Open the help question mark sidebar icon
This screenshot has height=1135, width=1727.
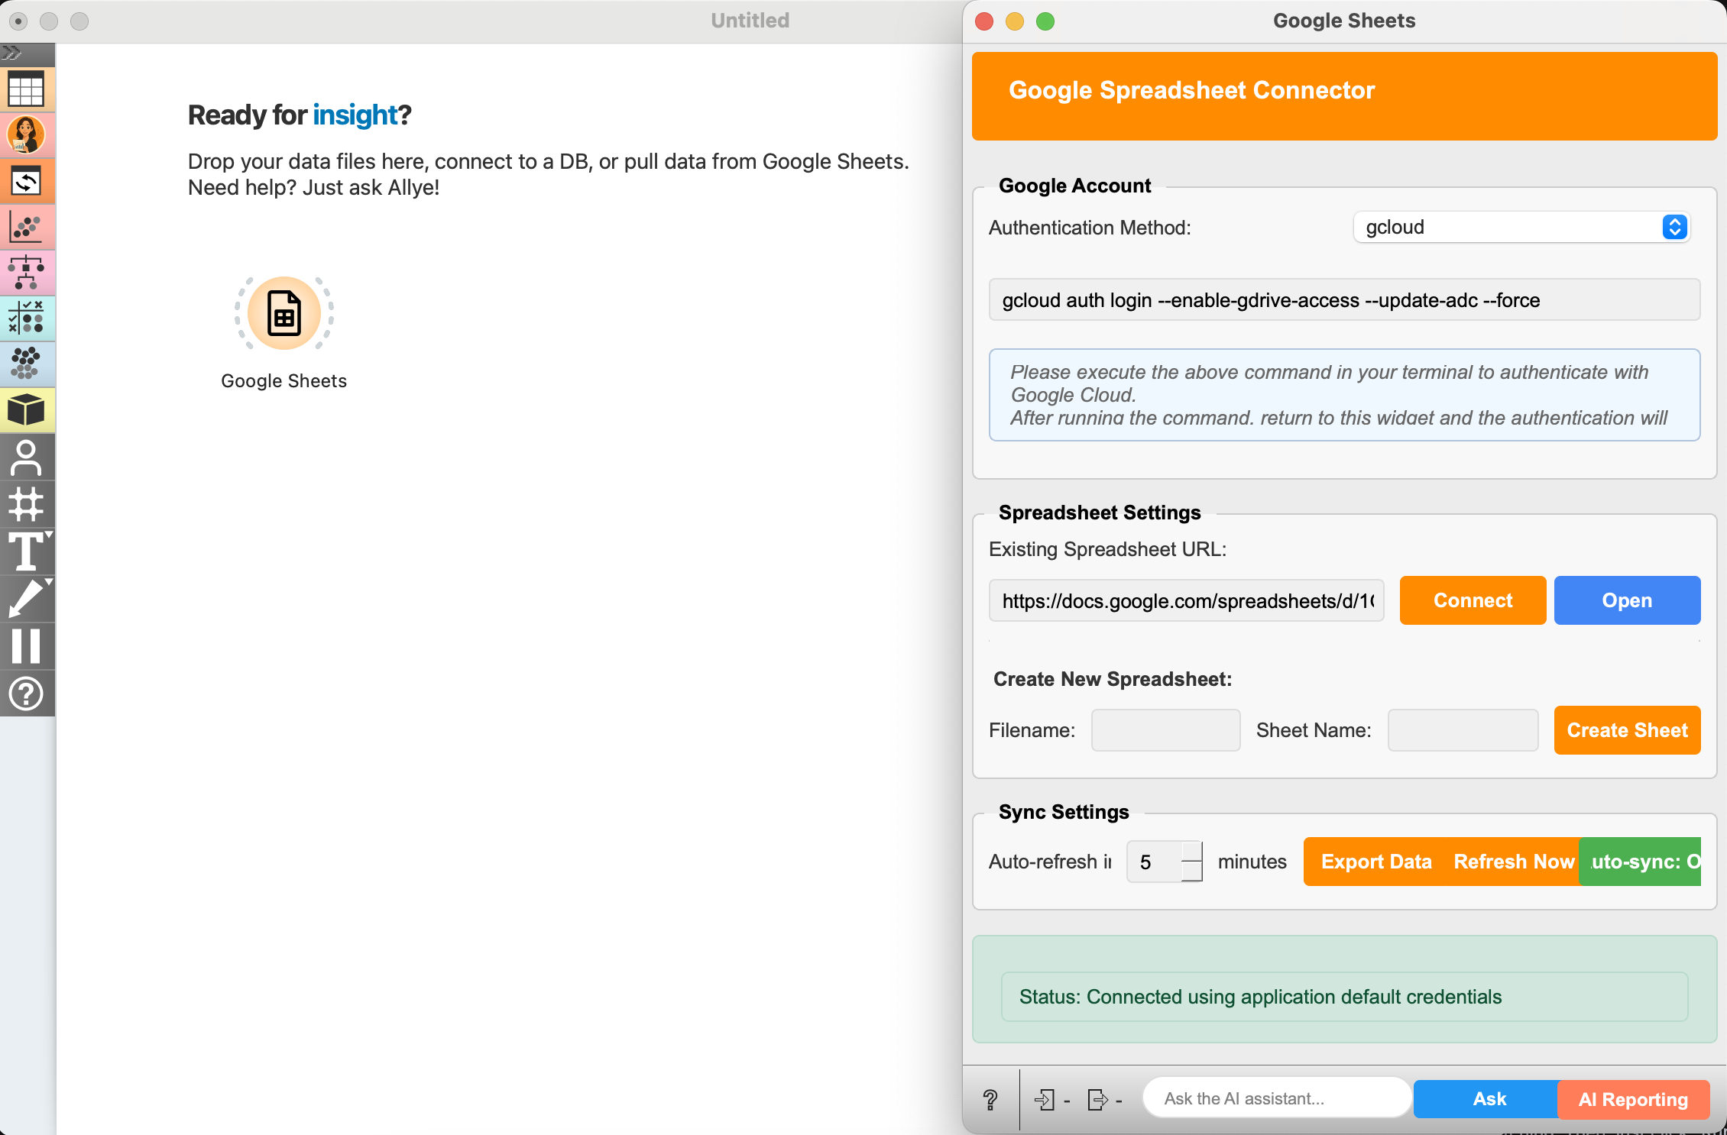click(x=27, y=694)
